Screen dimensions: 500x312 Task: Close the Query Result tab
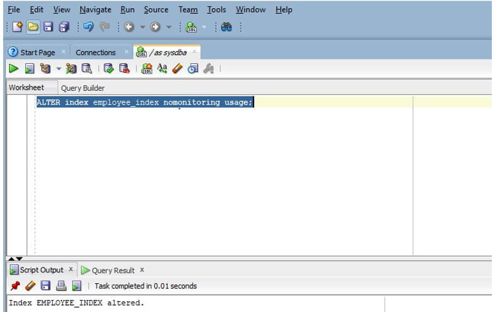point(142,269)
